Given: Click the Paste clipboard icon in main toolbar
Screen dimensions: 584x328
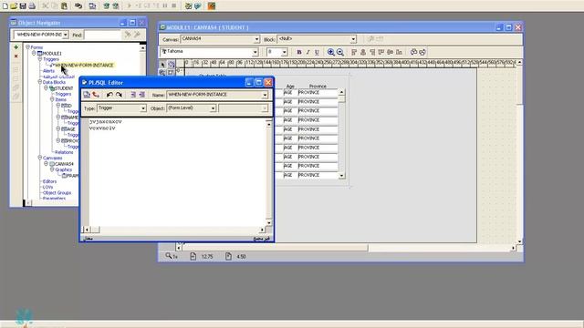Looking at the screenshot, I should [64, 6].
